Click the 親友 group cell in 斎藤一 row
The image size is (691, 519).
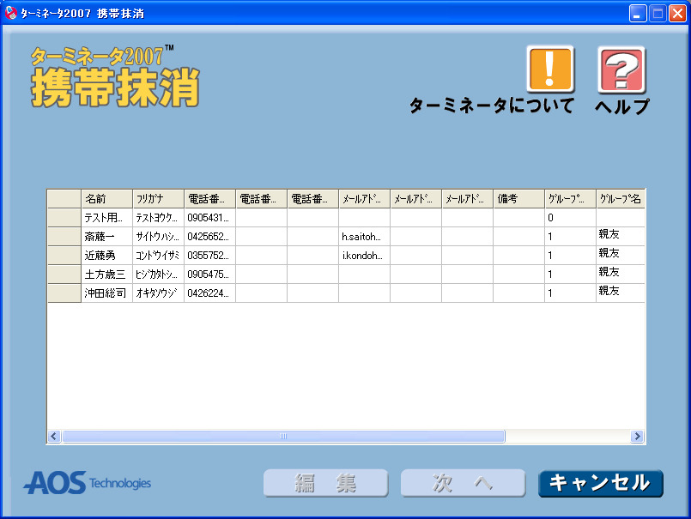(x=621, y=237)
